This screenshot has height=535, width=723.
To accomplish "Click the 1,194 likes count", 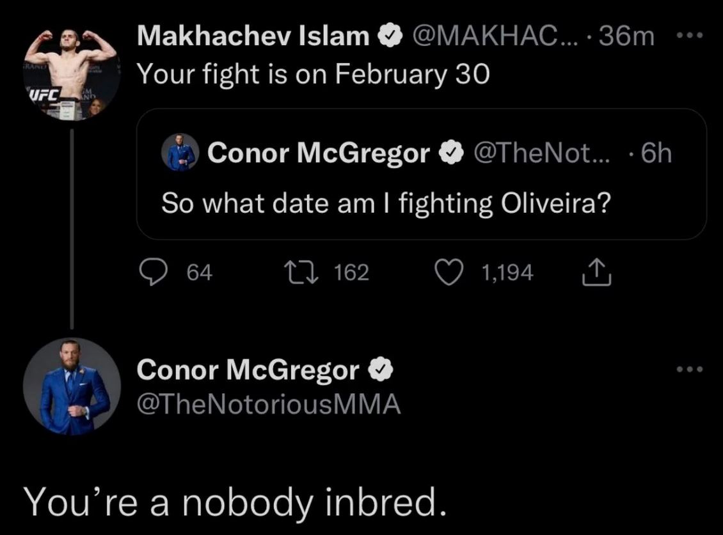I will [x=507, y=272].
